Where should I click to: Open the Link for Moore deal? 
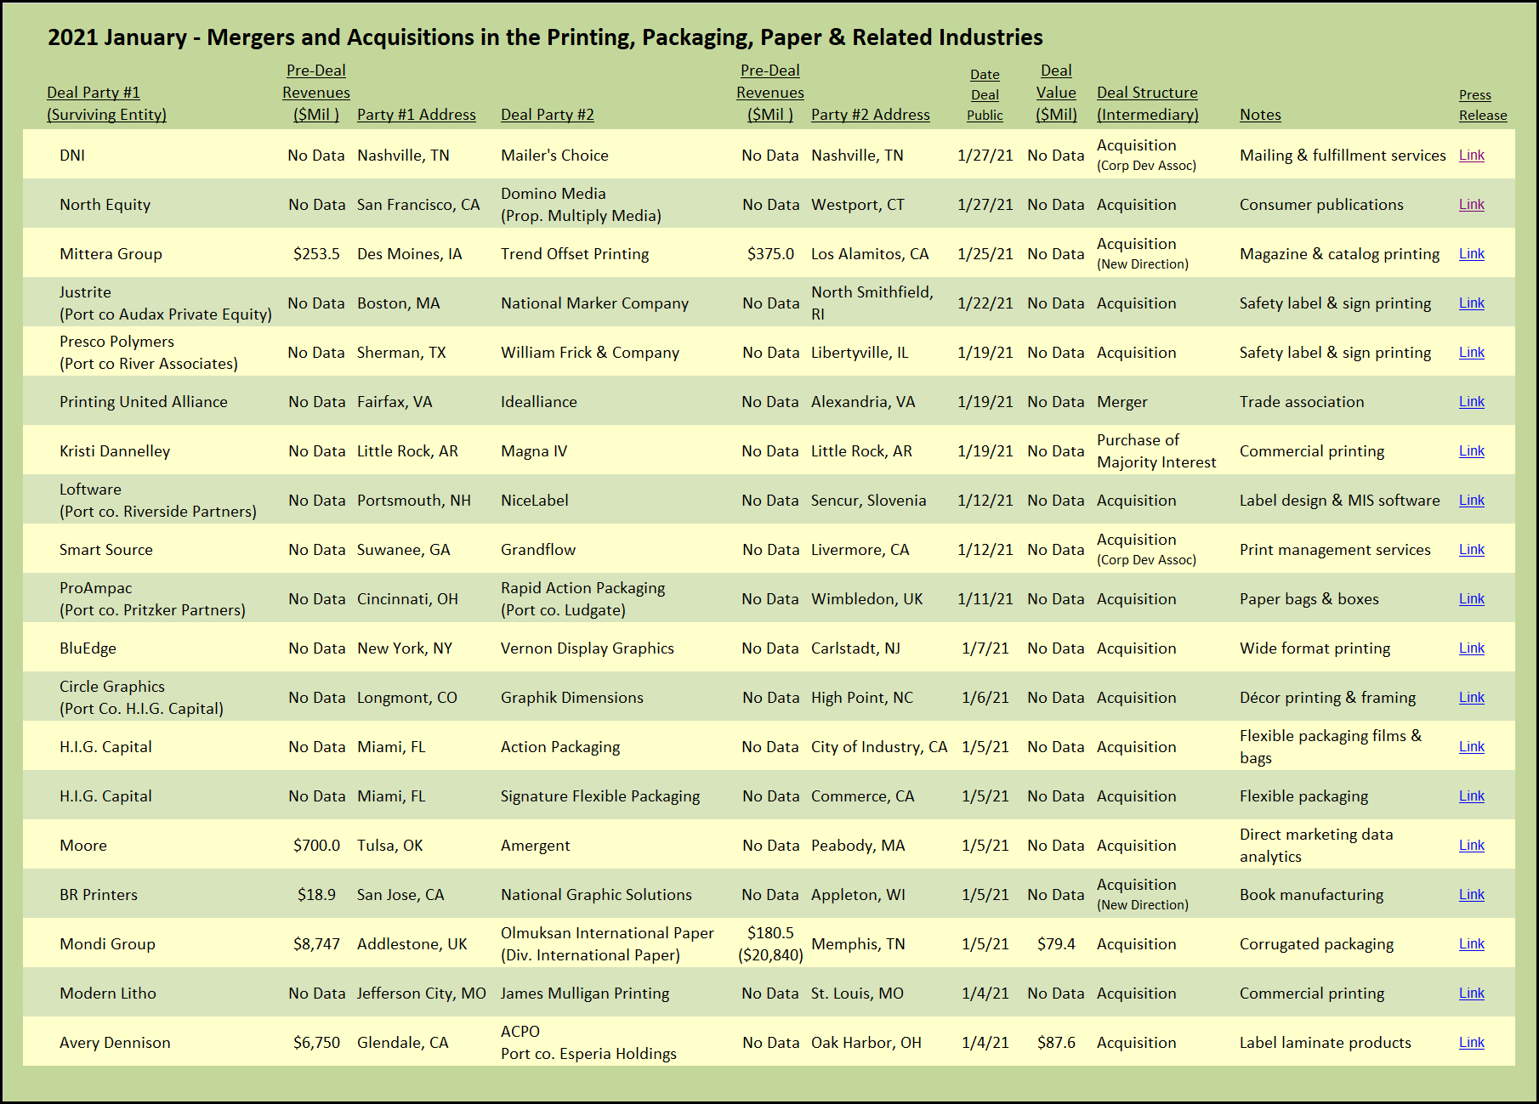coord(1471,846)
